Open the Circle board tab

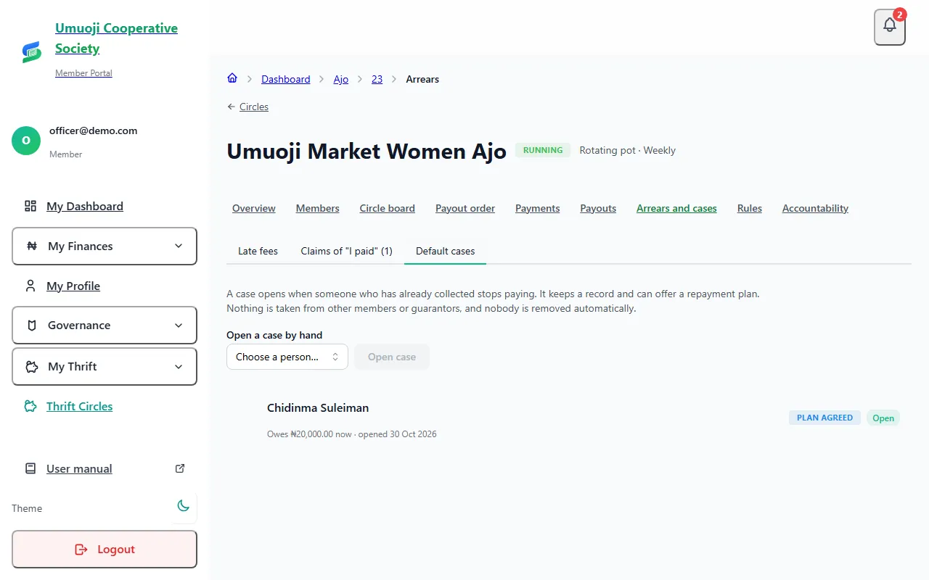[388, 208]
